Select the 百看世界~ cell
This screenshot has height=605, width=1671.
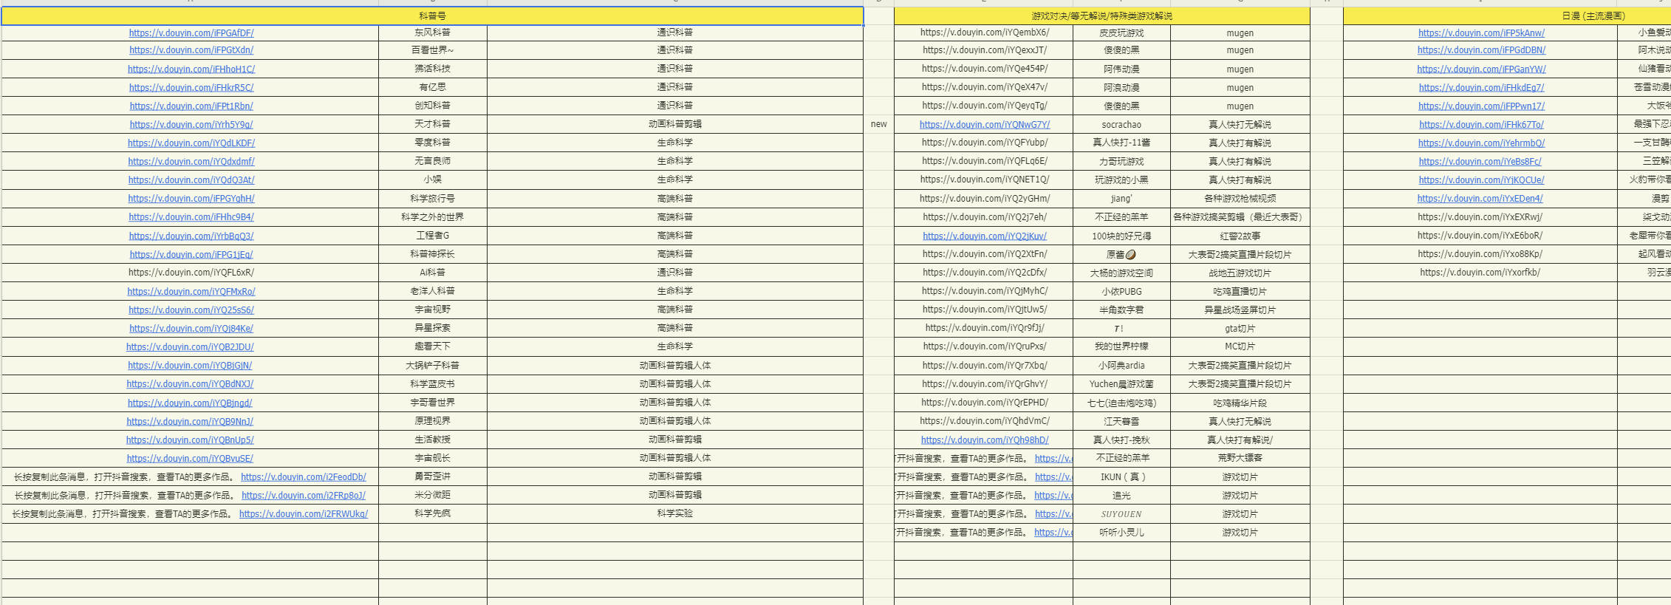432,50
